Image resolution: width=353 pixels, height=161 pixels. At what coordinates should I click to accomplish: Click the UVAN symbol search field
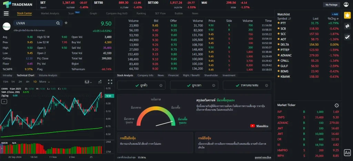(38, 23)
